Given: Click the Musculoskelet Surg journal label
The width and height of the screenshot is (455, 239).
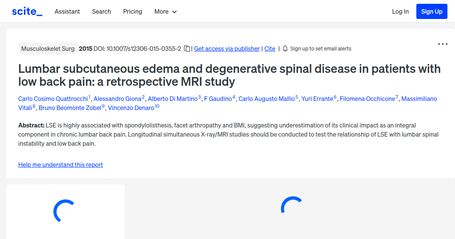Looking at the screenshot, I should [x=48, y=49].
